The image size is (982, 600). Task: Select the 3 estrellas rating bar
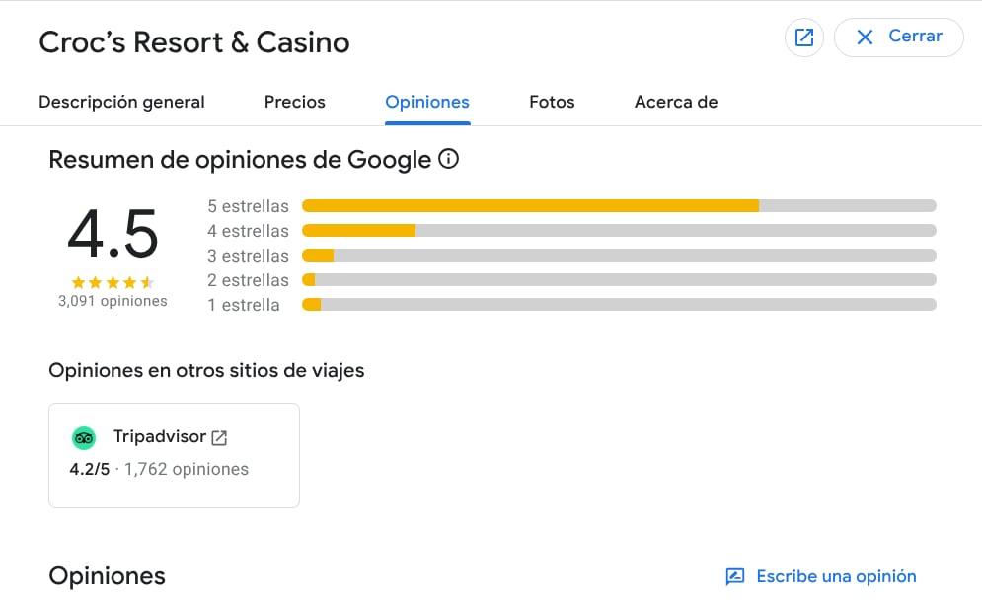click(619, 256)
